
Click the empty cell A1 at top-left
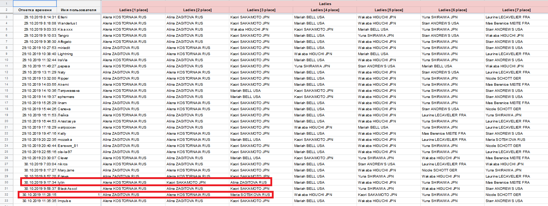click(x=35, y=4)
